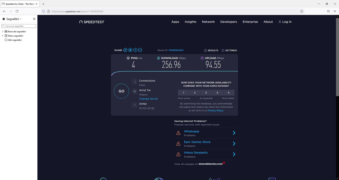
Task: Open Whatsapp outage link
Action: click(x=192, y=131)
